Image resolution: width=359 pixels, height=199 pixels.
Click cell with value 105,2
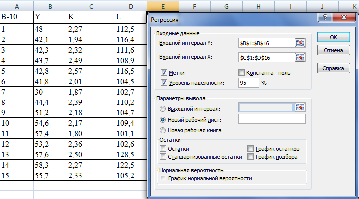tap(131, 175)
